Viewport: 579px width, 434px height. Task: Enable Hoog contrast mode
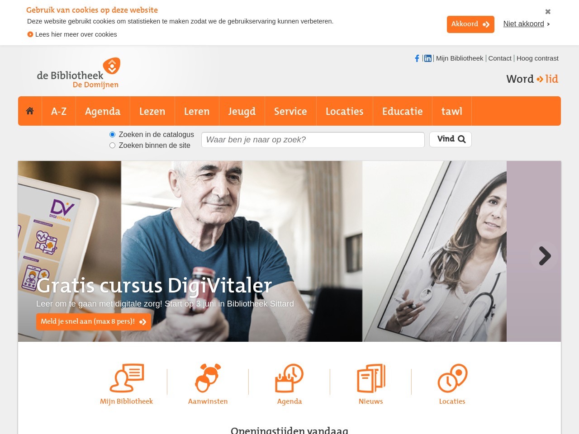[x=537, y=58]
